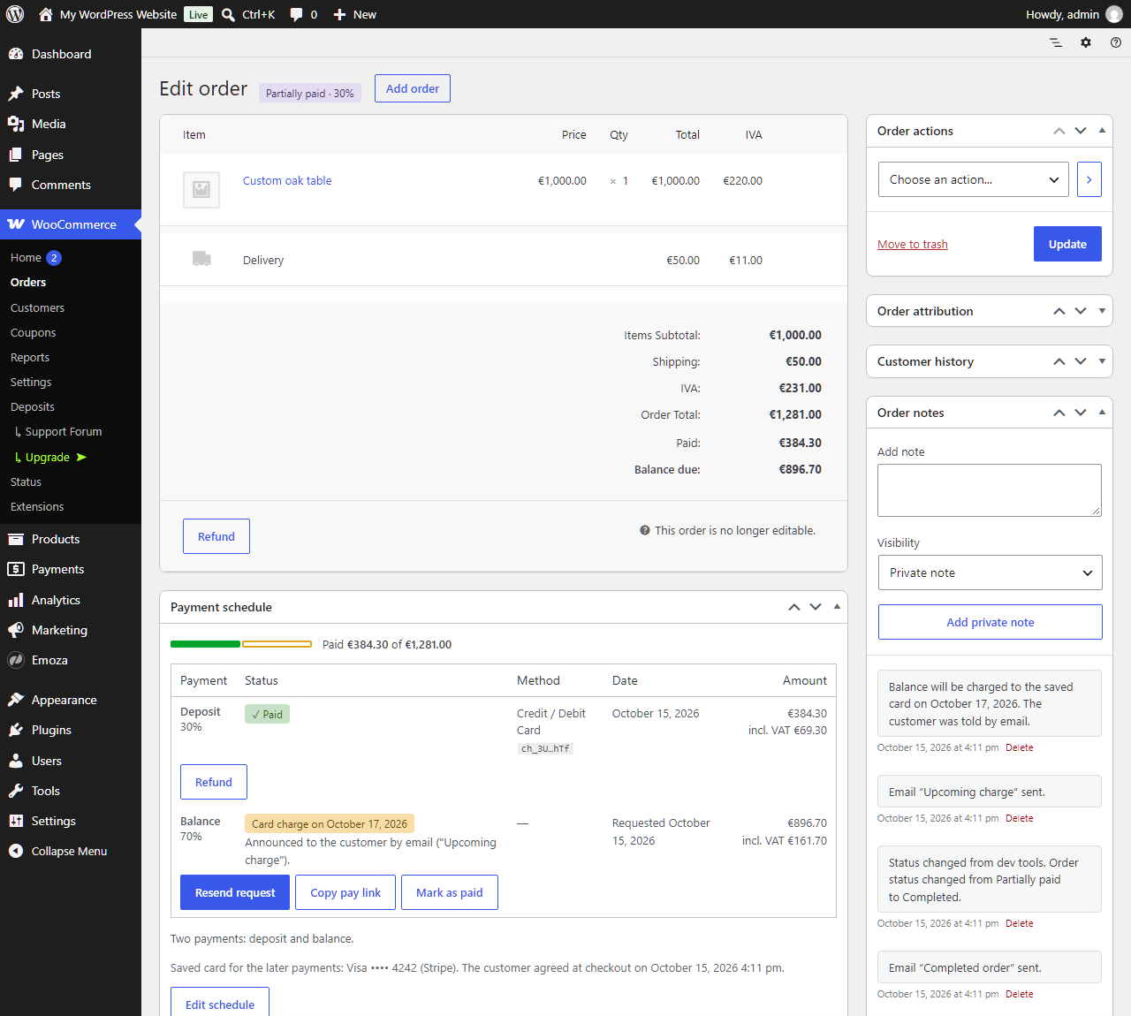Screen dimensions: 1131x1016
Task: Click the order not editable help icon
Action: 645,530
